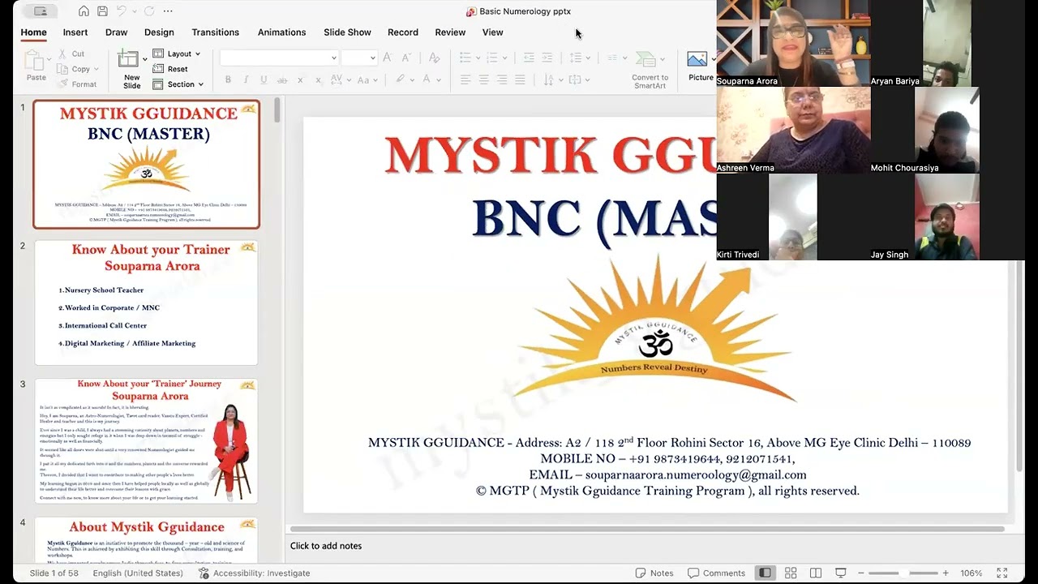Screen dimensions: 1038x584
Task: Click Convert to SmartArt
Action: (650, 70)
